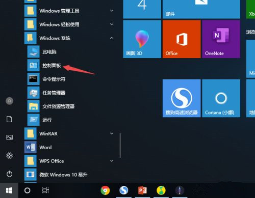255x198 pixels.
Task: Click the user account avatar icon
Action: pyautogui.click(x=10, y=101)
